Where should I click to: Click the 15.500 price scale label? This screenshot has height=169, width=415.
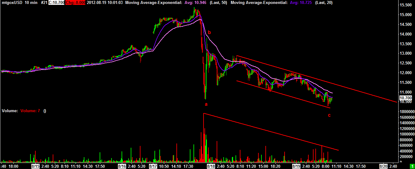[x=406, y=5]
